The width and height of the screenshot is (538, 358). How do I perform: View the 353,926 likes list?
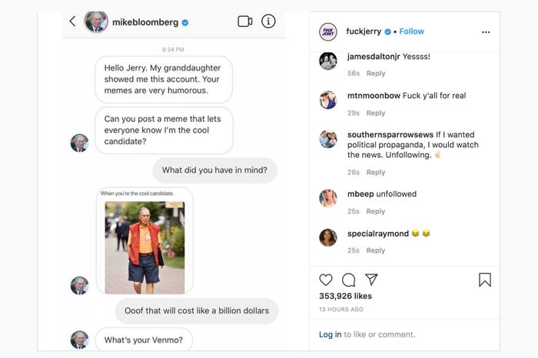click(345, 296)
